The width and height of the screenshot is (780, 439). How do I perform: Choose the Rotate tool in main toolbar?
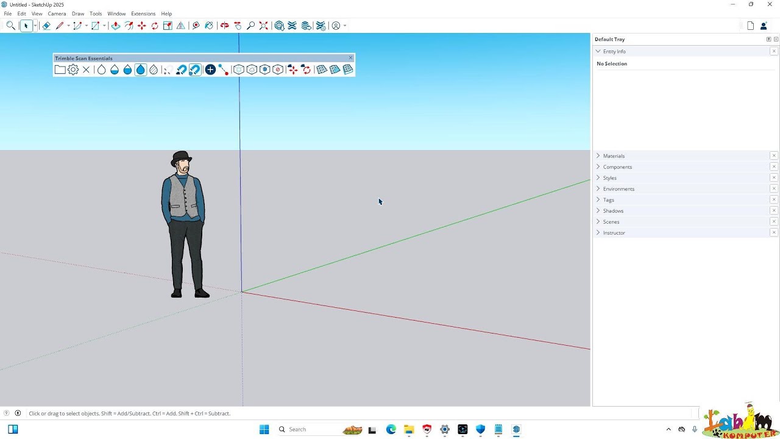click(155, 26)
